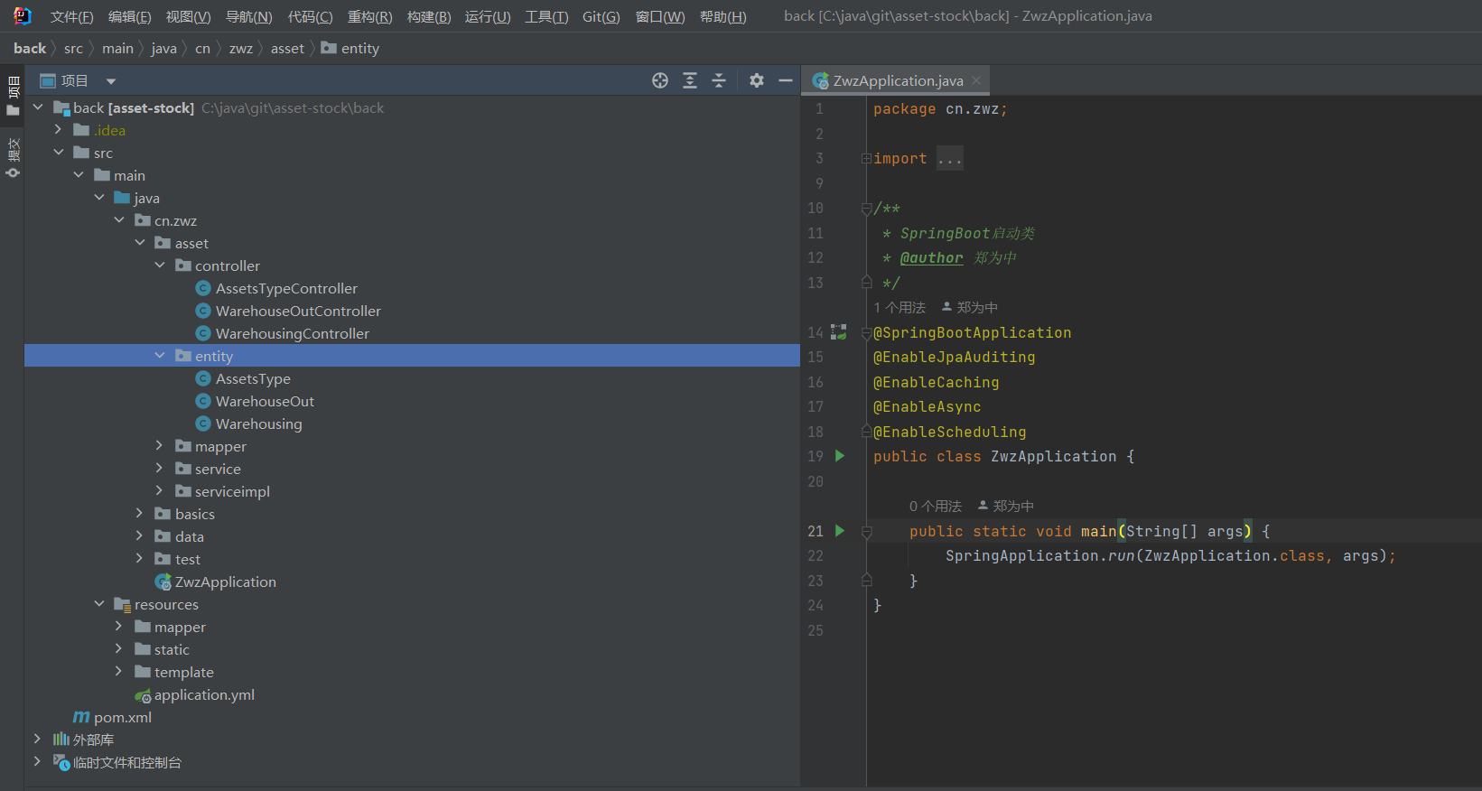Image resolution: width=1482 pixels, height=791 pixels.
Task: Click the expand all tree icon
Action: (690, 80)
